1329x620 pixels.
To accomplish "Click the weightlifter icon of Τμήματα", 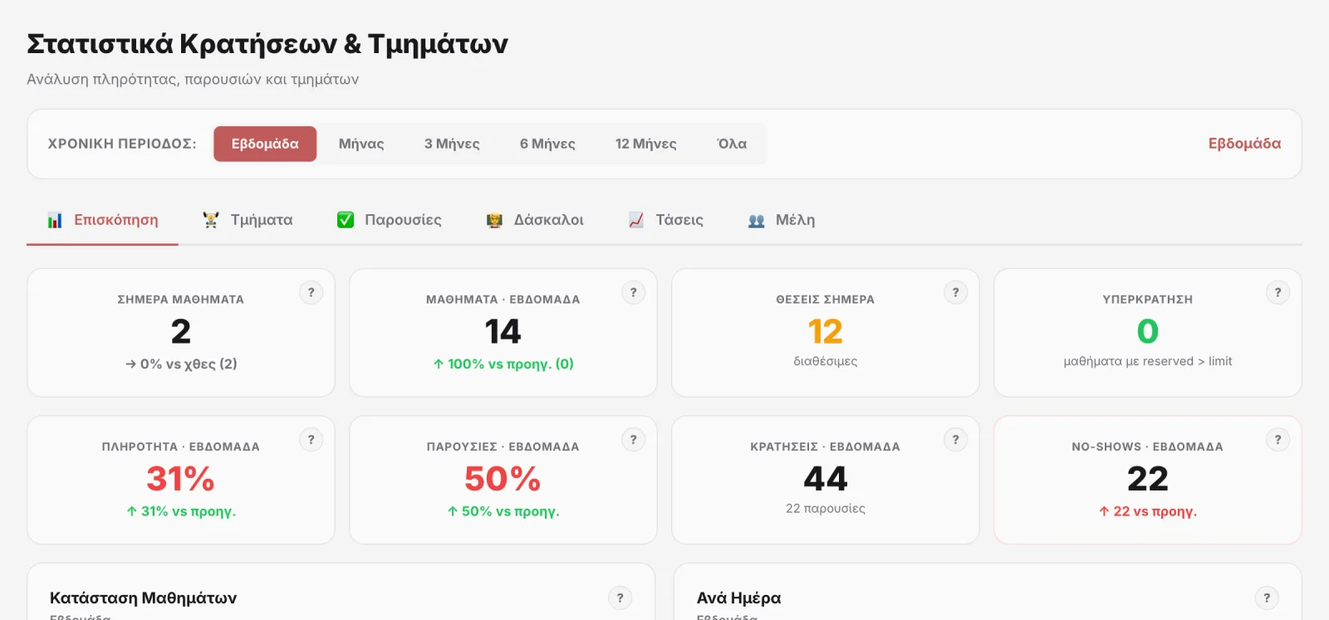I will [x=211, y=220].
